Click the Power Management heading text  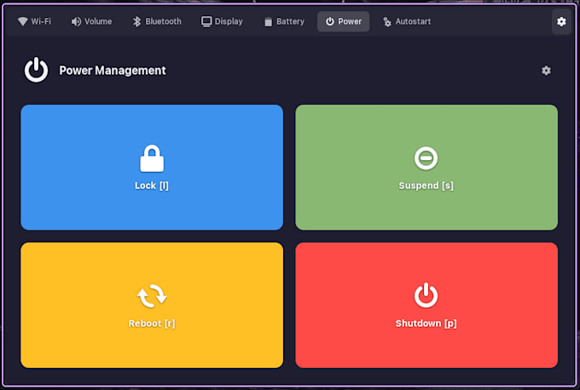(x=113, y=71)
